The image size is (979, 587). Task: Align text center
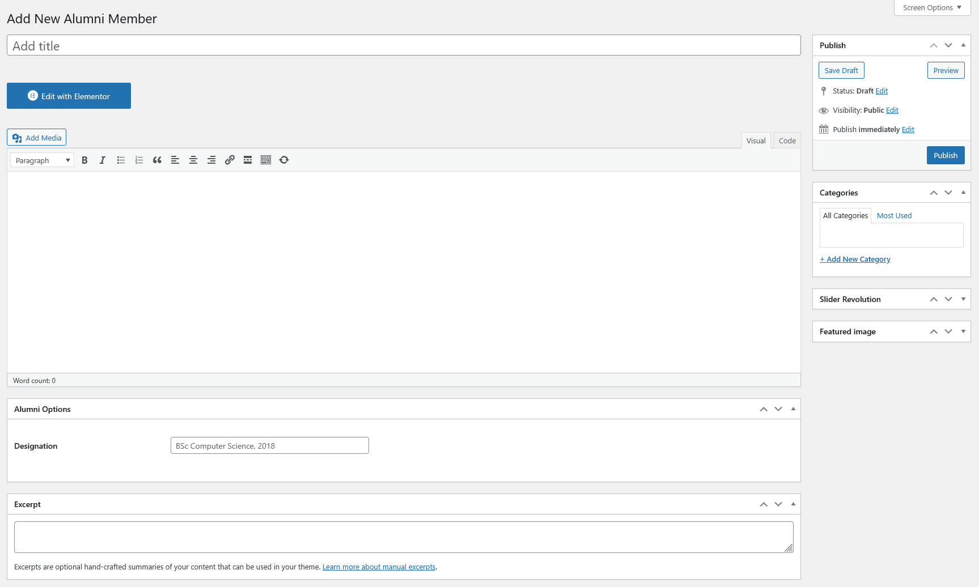(193, 160)
